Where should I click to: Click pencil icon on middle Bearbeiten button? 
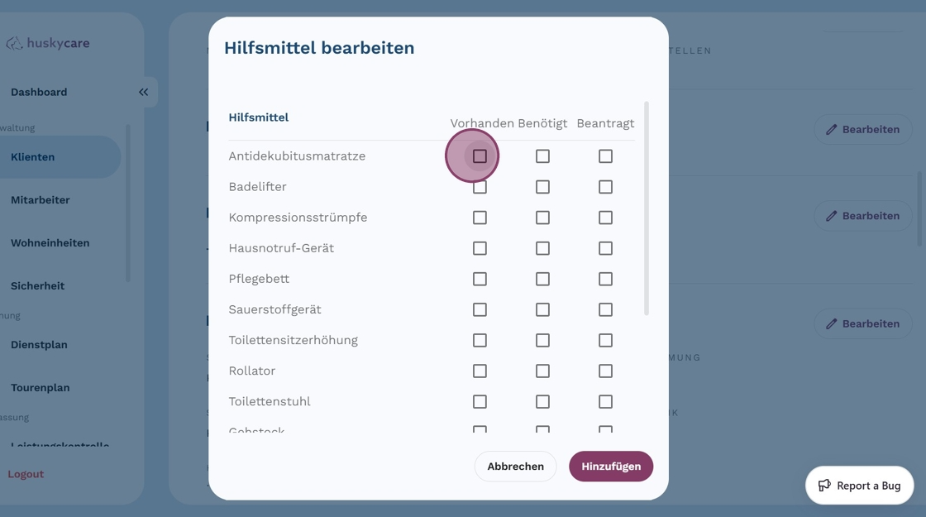[x=832, y=216]
